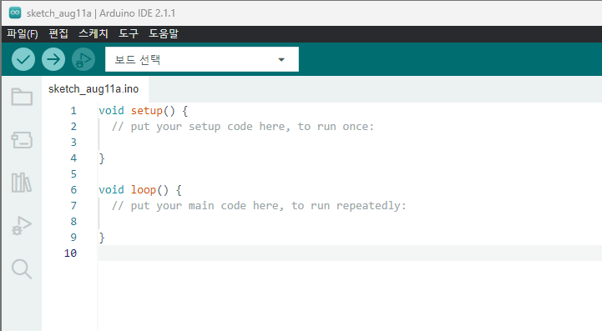Click the Arduino logo in title bar

15,13
